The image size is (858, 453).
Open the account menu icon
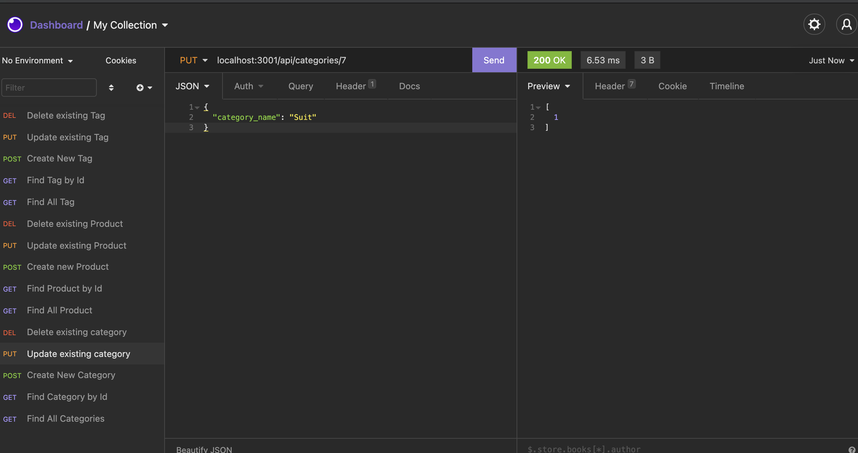tap(846, 24)
